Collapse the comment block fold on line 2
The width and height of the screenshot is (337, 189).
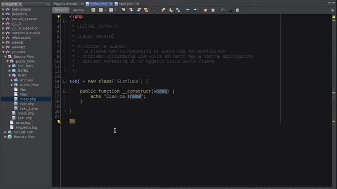[65, 22]
